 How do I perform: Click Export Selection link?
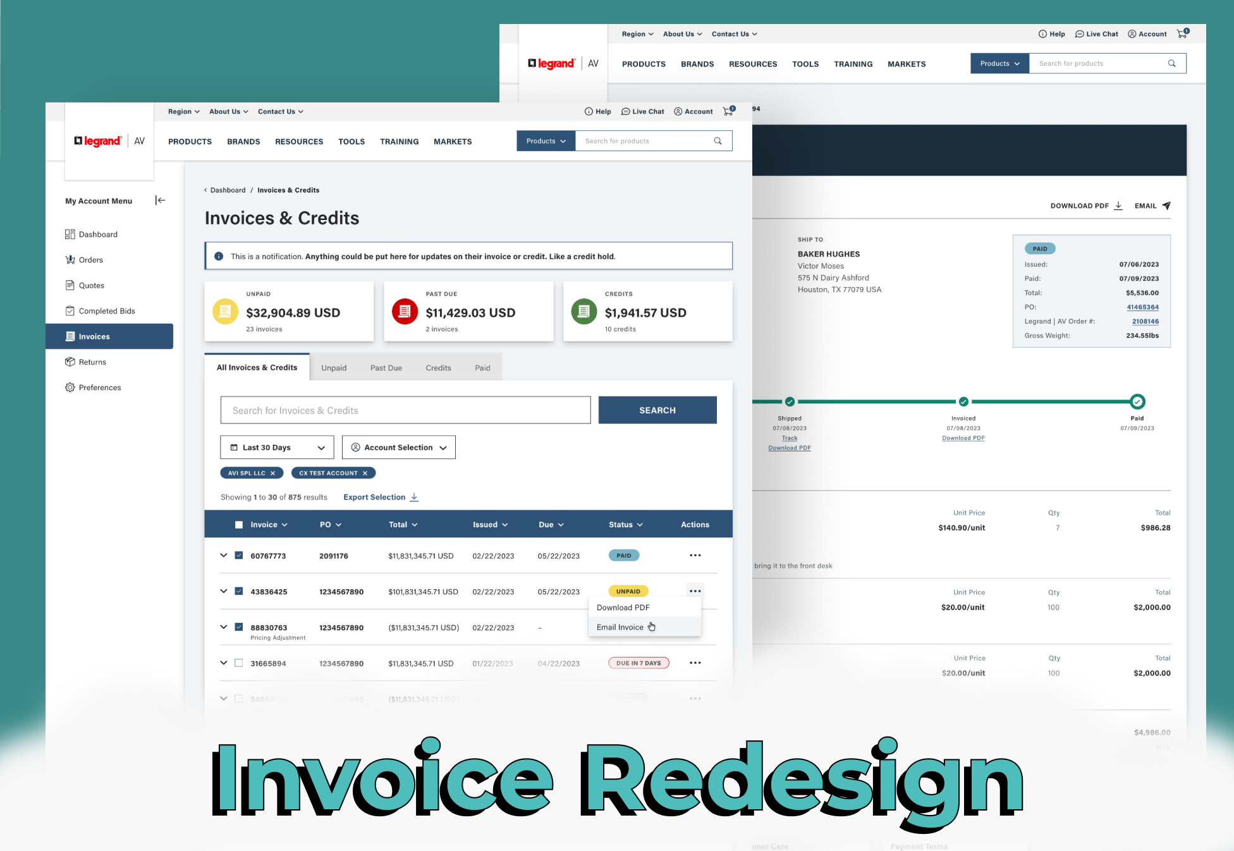click(x=381, y=497)
